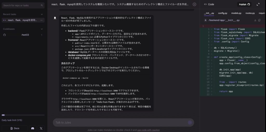Focus the Search for repo or tasks field
The width and height of the screenshot is (266, 132).
pyautogui.click(x=23, y=5)
